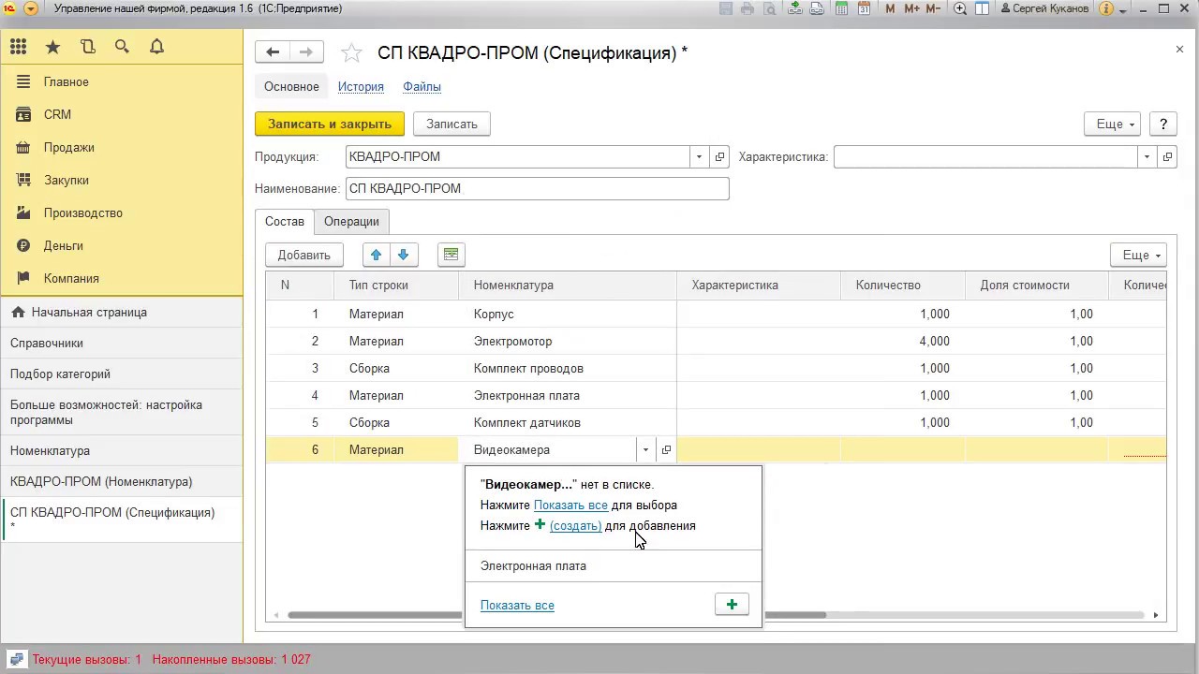
Task: Open the Файлы link
Action: click(422, 86)
